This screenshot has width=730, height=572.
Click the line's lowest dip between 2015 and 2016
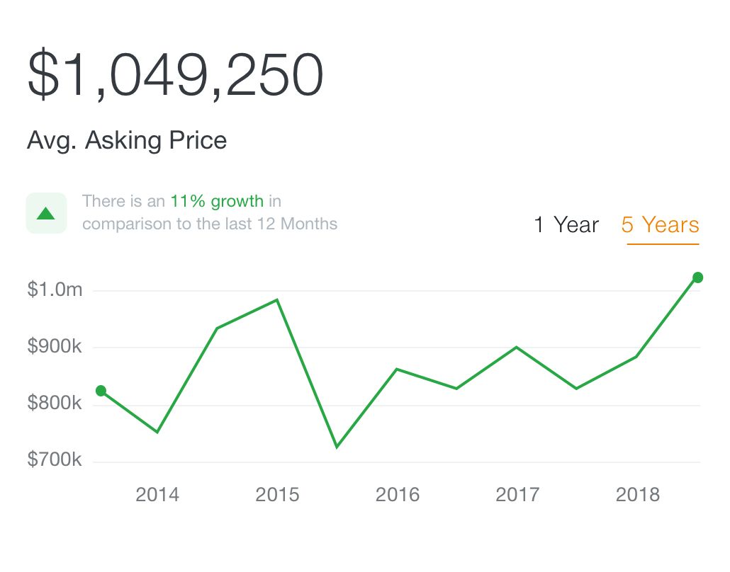337,447
